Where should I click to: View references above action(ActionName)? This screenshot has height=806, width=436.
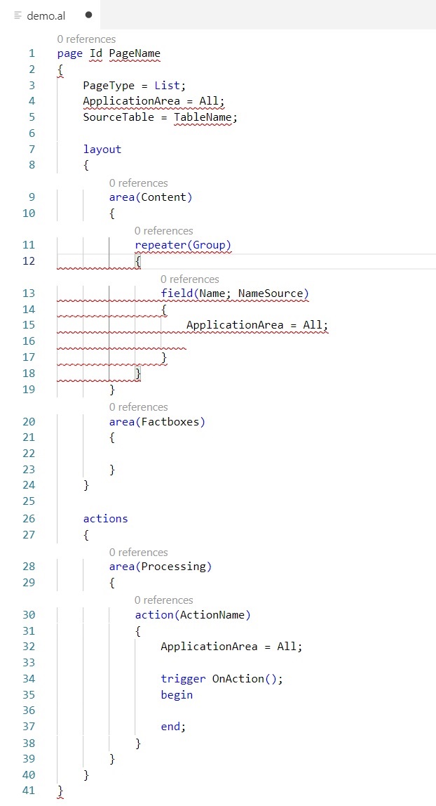pyautogui.click(x=163, y=600)
